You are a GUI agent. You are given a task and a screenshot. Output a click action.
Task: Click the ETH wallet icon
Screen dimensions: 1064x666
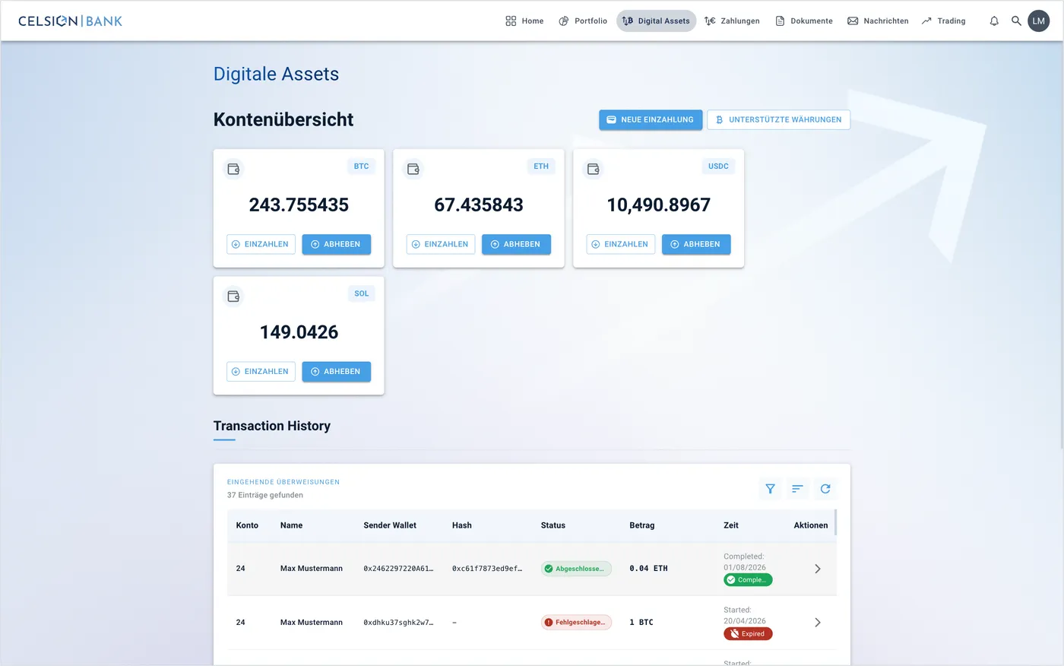(413, 169)
